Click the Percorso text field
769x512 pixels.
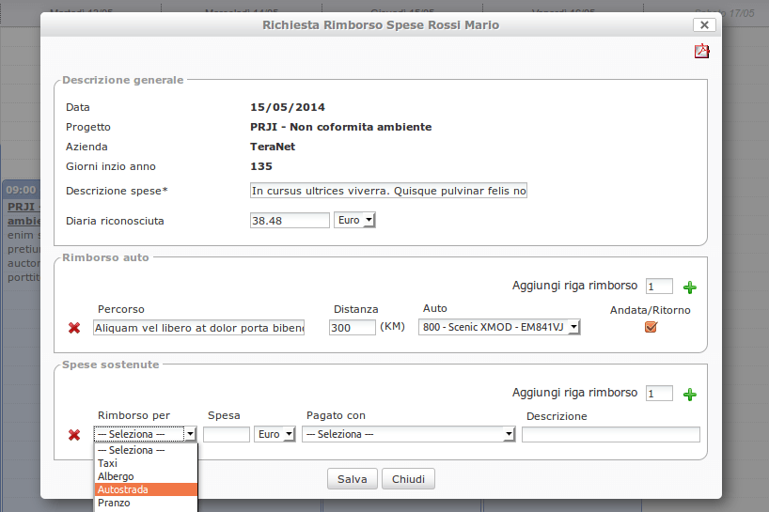[199, 328]
